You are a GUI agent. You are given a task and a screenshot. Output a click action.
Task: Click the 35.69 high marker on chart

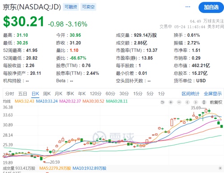(196, 108)
